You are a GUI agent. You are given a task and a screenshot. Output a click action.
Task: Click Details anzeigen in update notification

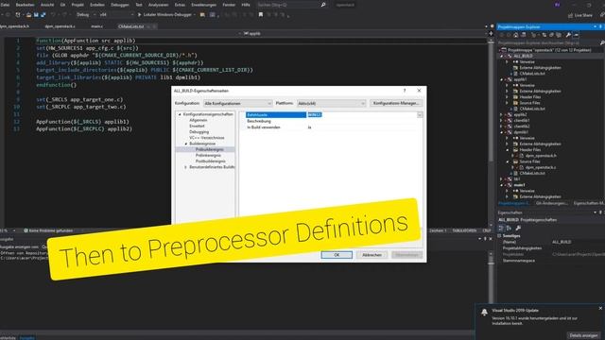click(583, 335)
